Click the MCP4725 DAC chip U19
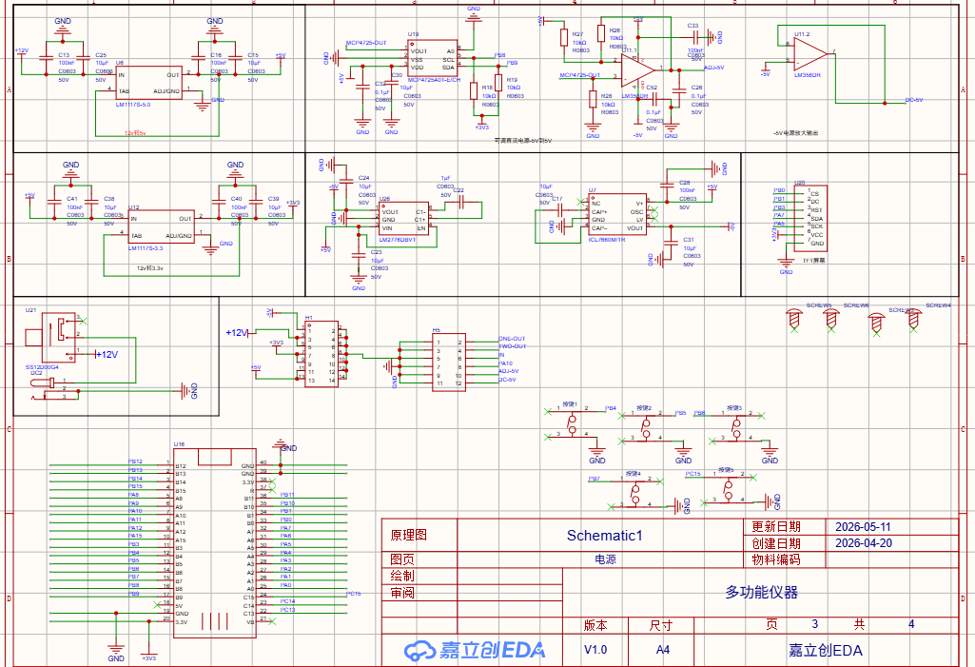Screen dimensions: 975x667 point(433,59)
